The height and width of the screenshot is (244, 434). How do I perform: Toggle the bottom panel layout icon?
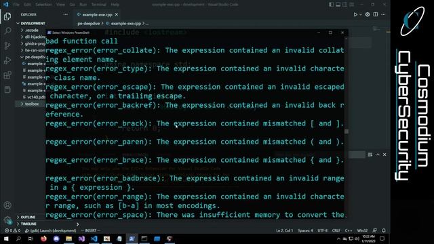tap(338, 5)
